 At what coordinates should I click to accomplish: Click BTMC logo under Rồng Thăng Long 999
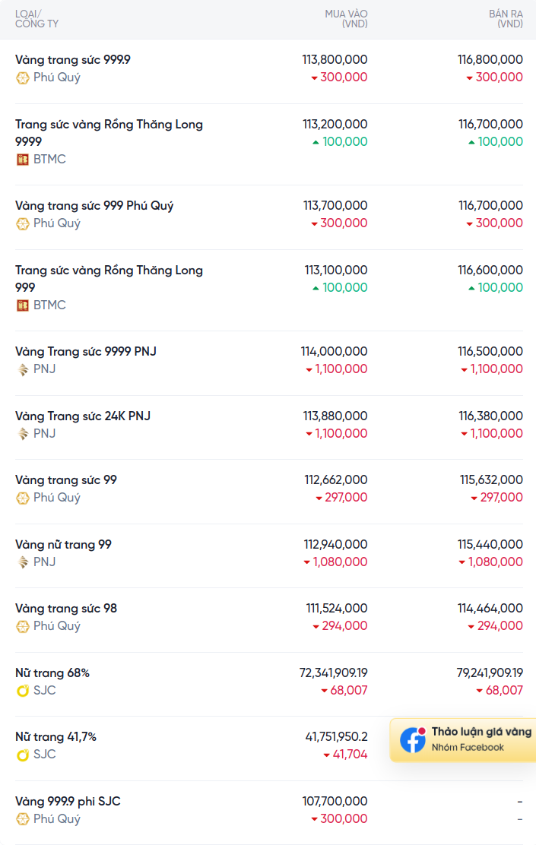(23, 305)
